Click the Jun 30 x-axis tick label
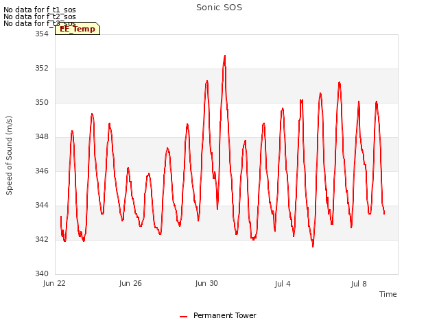Screen dimensions: 439x329 click(206, 283)
